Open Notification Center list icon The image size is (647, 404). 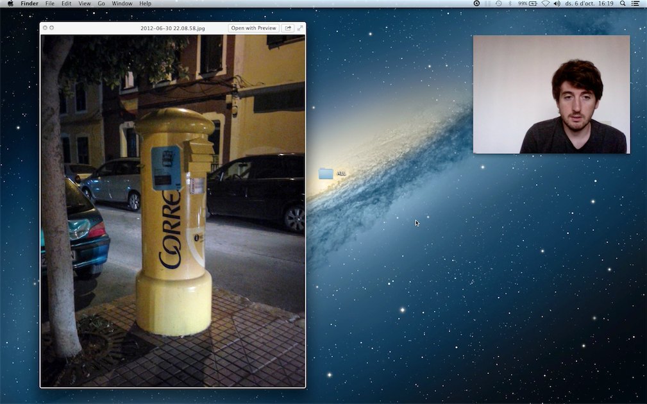(x=635, y=4)
